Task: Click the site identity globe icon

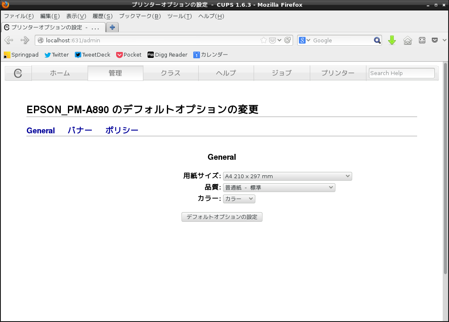Action: [41, 40]
